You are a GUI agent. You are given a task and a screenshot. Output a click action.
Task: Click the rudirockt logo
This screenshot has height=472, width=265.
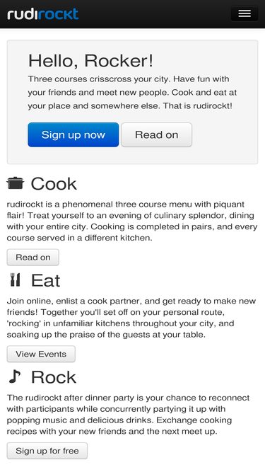pos(43,14)
